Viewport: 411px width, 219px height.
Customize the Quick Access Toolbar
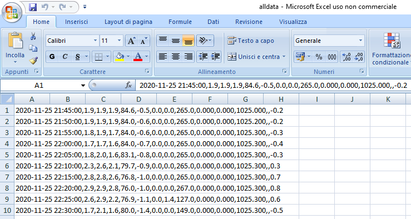85,7
